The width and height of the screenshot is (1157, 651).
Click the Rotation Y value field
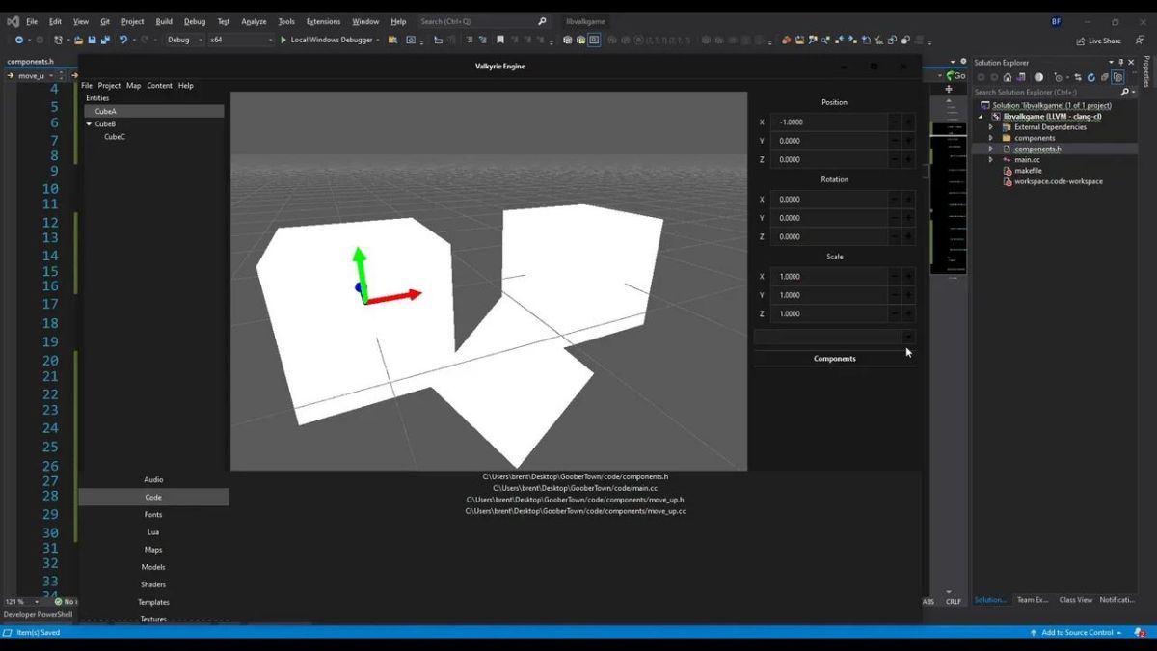pyautogui.click(x=828, y=218)
